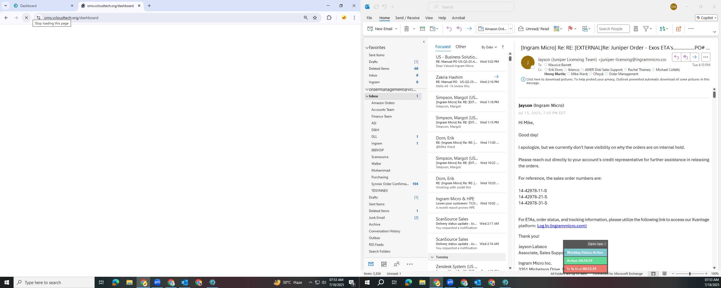Open the Send / Receive tab

click(407, 18)
